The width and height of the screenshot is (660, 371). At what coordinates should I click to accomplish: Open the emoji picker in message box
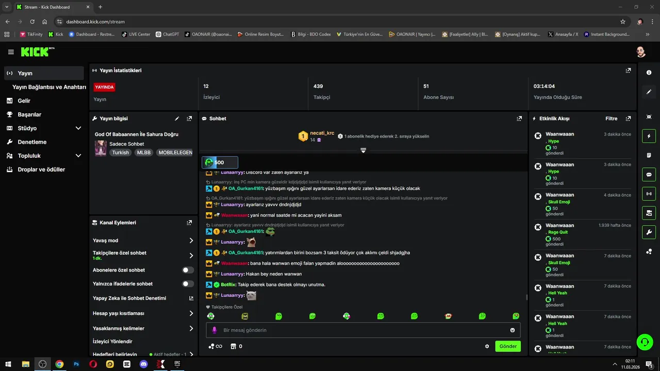pyautogui.click(x=513, y=330)
